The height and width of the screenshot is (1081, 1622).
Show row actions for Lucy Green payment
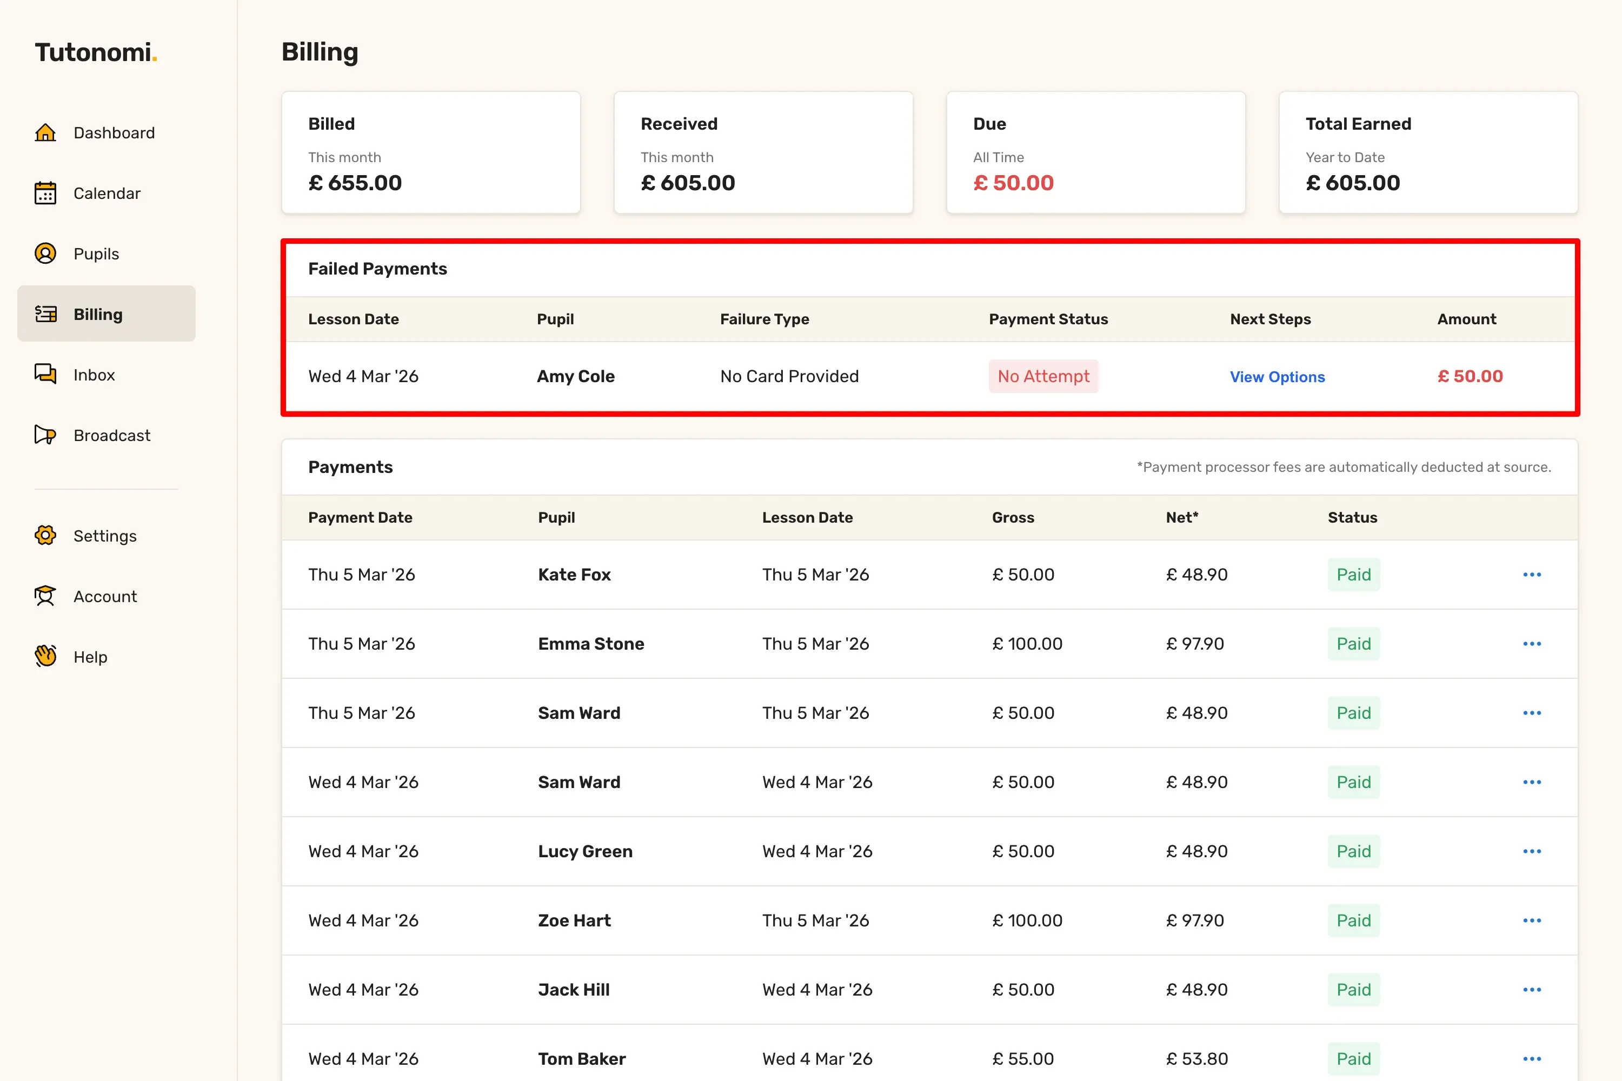[x=1532, y=851]
